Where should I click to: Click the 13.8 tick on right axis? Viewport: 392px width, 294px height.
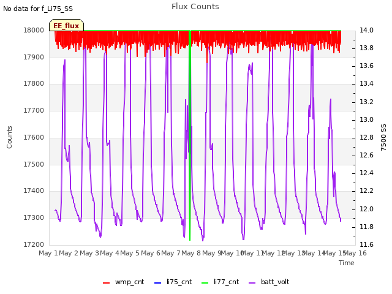[x=366, y=48]
